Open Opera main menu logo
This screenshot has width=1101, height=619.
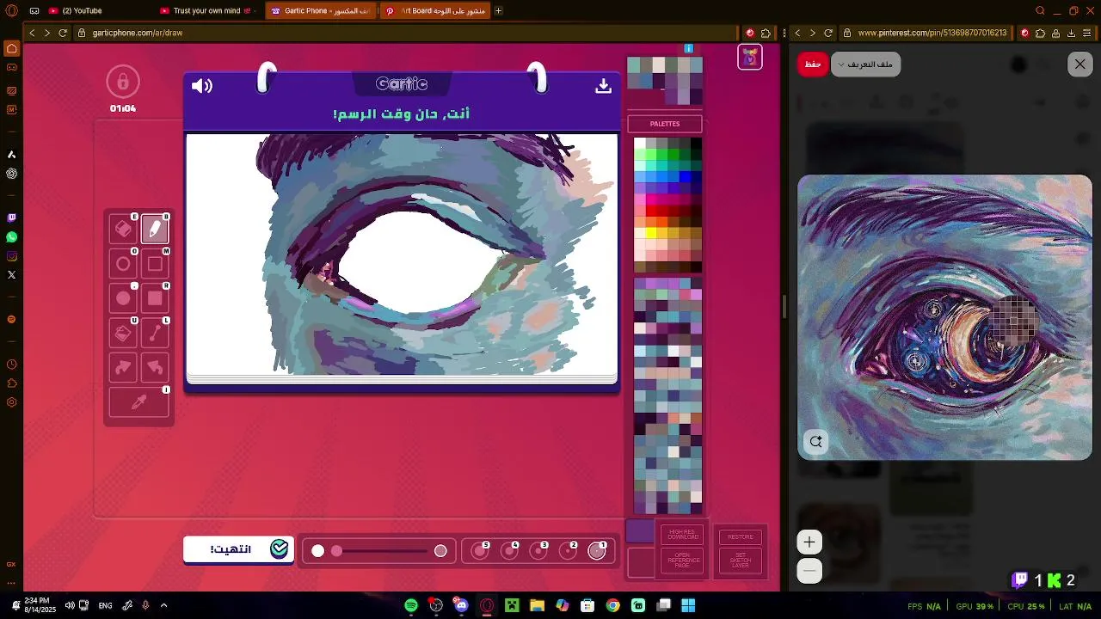click(11, 11)
